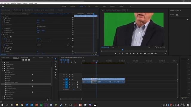Select the Type tool
This screenshot has width=191, height=107.
point(56,78)
